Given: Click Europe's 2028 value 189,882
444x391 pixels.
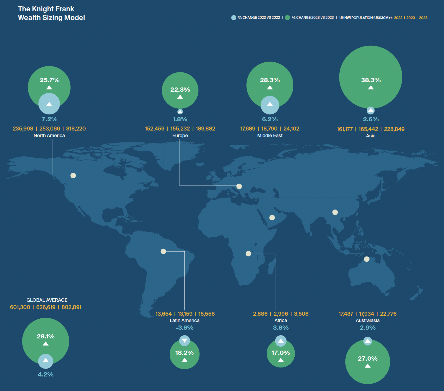Looking at the screenshot, I should pyautogui.click(x=205, y=129).
